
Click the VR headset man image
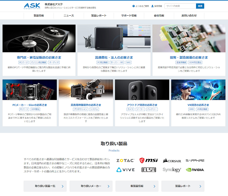198,90
